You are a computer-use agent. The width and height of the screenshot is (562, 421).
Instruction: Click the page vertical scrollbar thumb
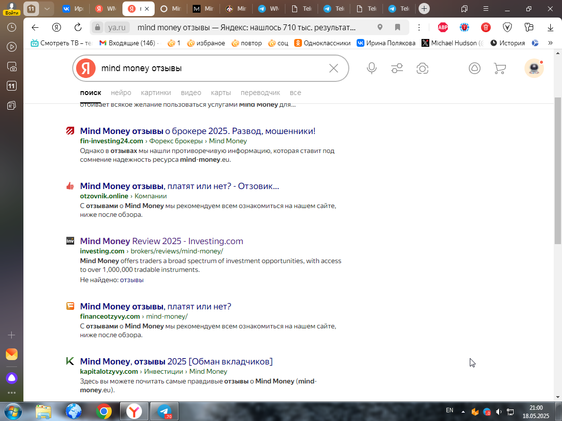coord(558,171)
